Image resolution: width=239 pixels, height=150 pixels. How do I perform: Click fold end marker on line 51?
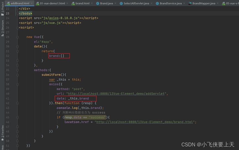pyautogui.click(x=17, y=146)
